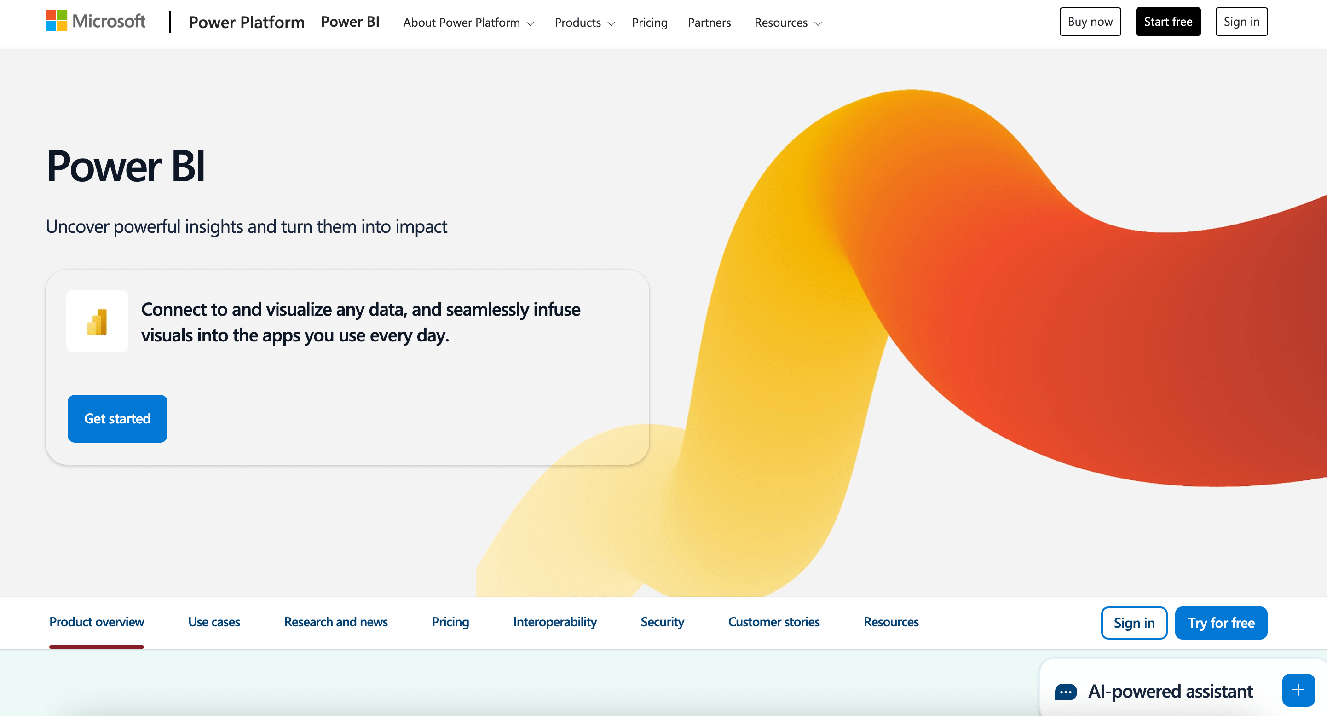The width and height of the screenshot is (1327, 716).
Task: Click the Try for free button
Action: [1220, 623]
